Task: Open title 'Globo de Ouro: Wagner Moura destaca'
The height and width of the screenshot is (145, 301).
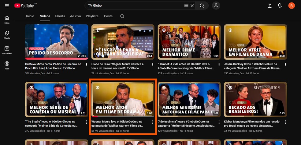Action: [117, 66]
